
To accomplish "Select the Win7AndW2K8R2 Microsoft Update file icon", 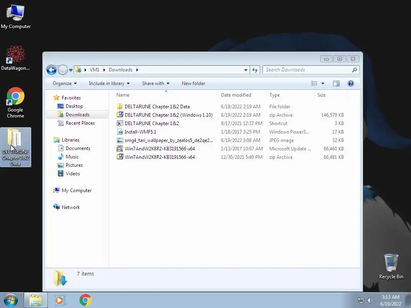I will [x=120, y=149].
